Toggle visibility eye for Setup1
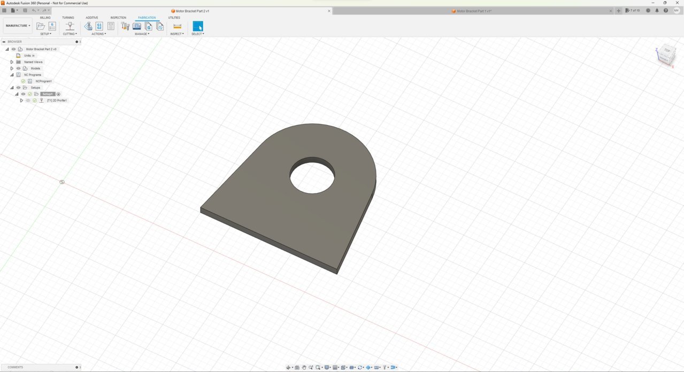Screen dimensions: 684x372 (x=23, y=94)
